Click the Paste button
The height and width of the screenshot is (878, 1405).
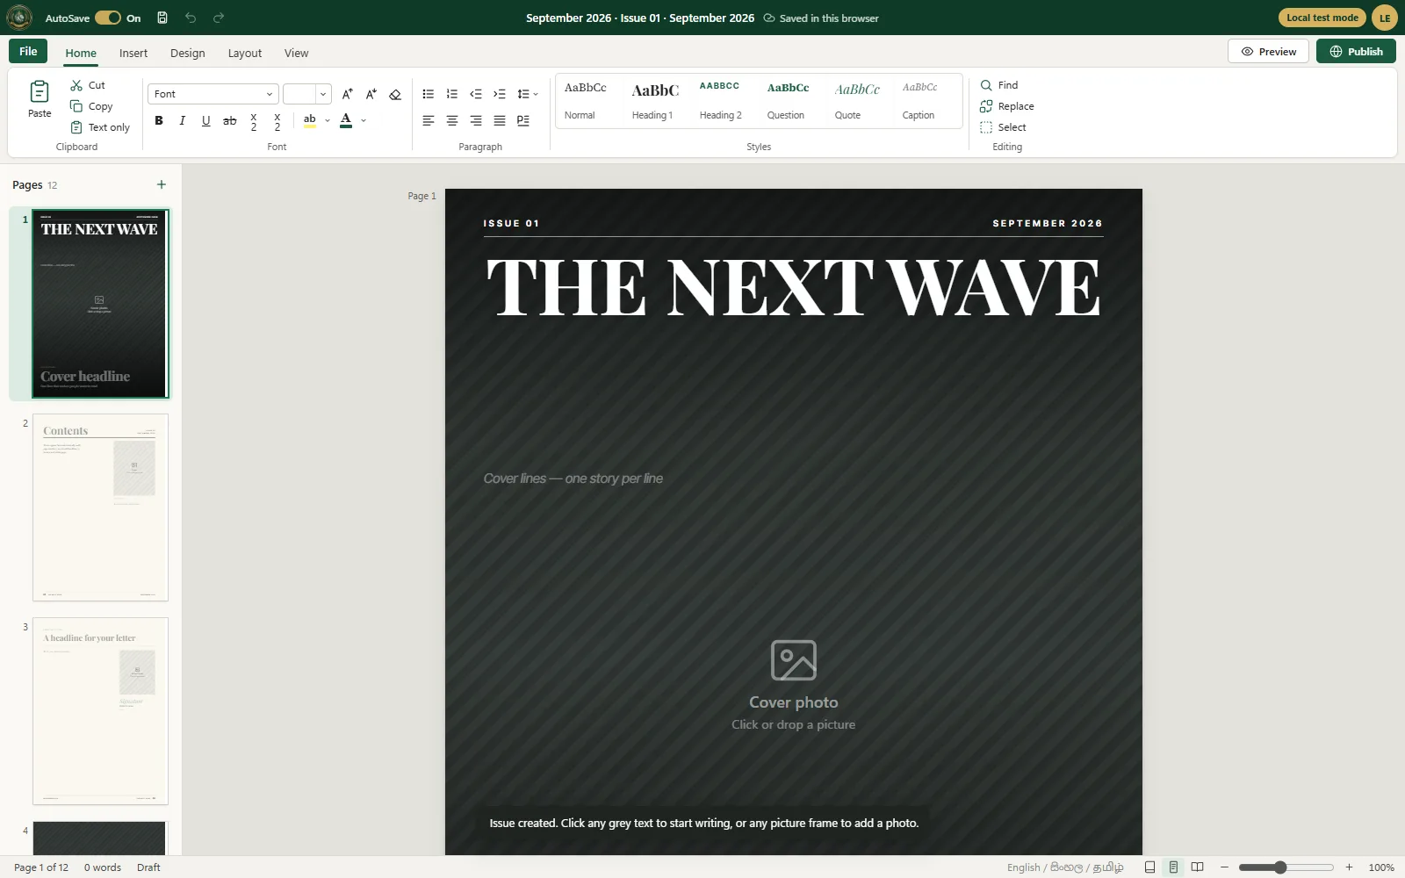[40, 98]
